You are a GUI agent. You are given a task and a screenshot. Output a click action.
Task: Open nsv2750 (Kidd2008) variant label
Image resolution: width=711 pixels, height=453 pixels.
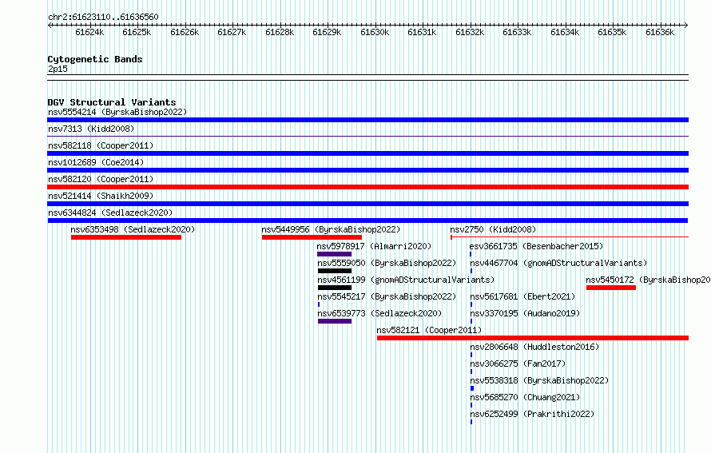coord(493,229)
